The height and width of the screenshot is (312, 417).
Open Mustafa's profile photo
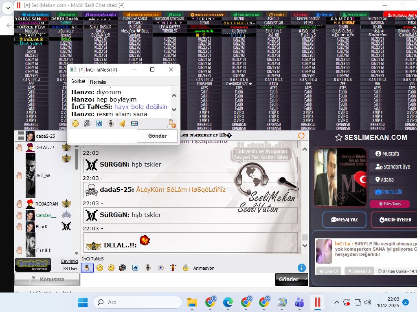tap(340, 177)
